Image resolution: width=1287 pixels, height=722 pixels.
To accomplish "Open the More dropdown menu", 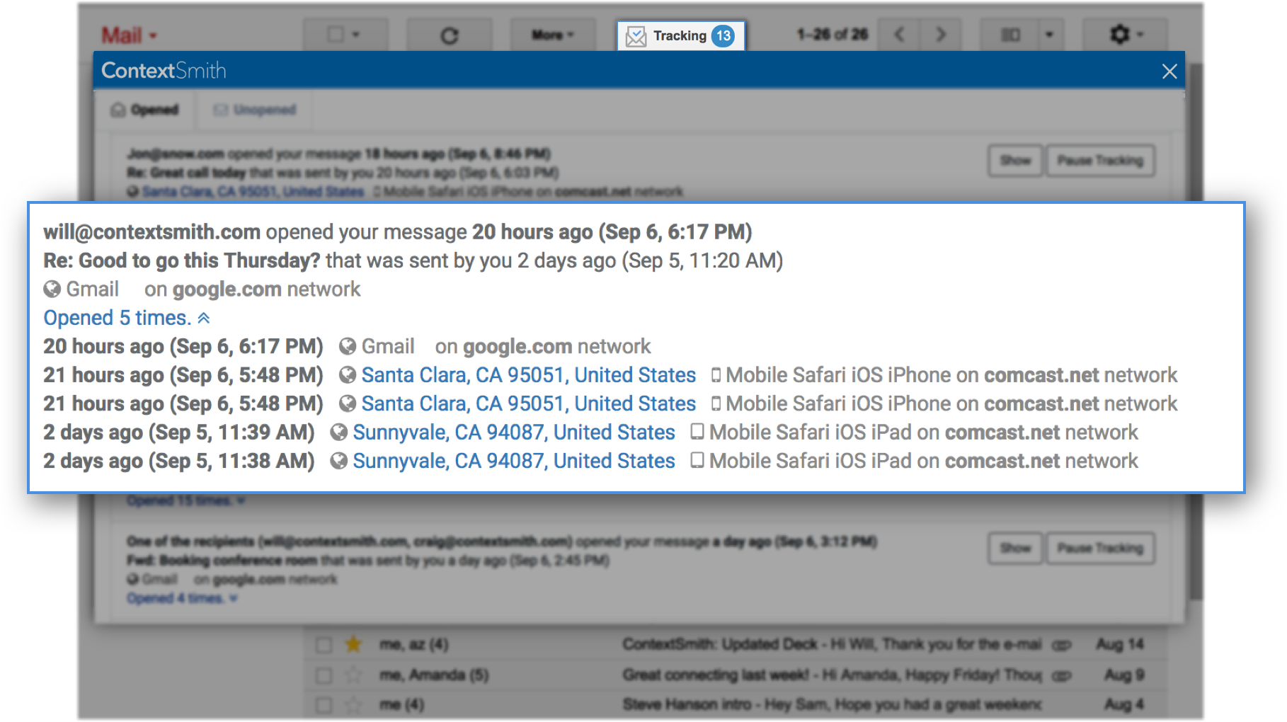I will [x=552, y=35].
